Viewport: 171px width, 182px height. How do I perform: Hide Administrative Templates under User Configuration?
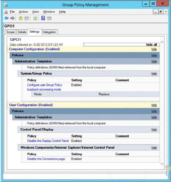tap(154, 117)
